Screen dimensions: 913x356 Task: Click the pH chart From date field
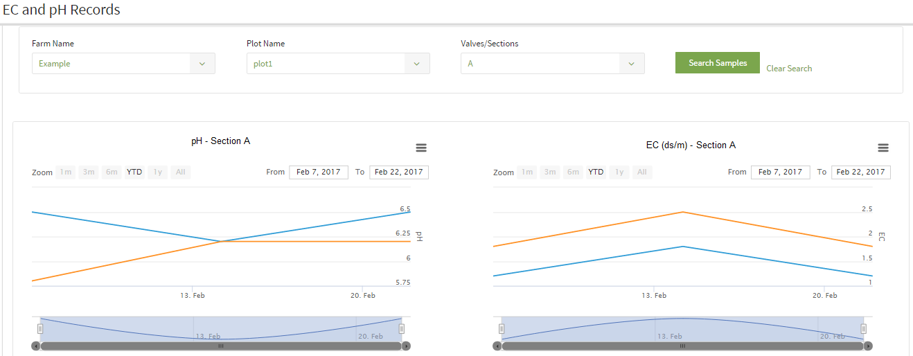[x=319, y=172]
